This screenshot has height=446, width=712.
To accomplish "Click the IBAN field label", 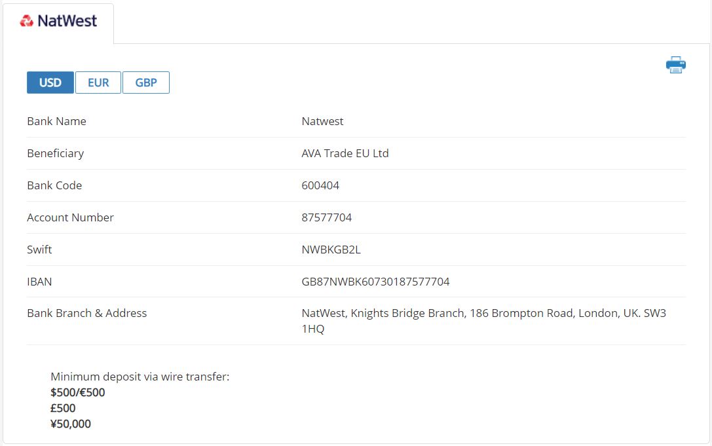I will click(x=39, y=282).
